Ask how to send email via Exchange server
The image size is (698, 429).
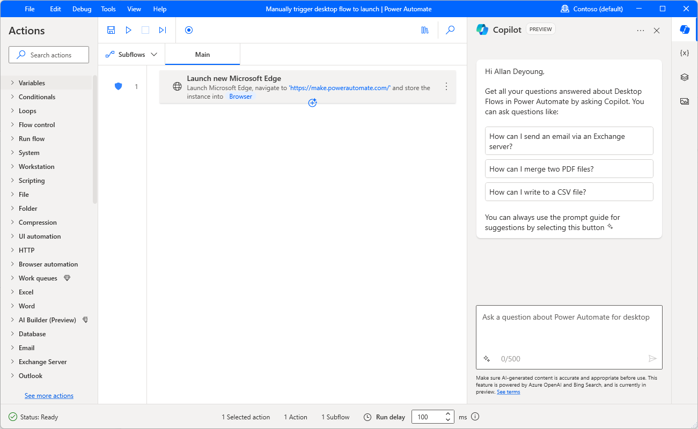pos(569,141)
